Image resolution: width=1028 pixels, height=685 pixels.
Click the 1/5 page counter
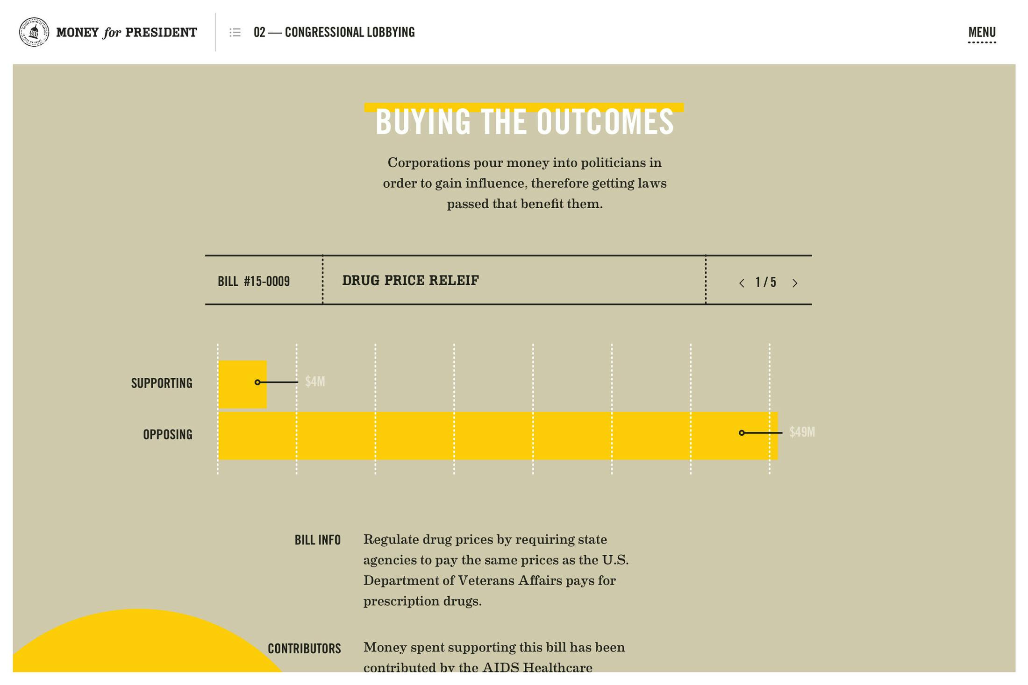765,282
